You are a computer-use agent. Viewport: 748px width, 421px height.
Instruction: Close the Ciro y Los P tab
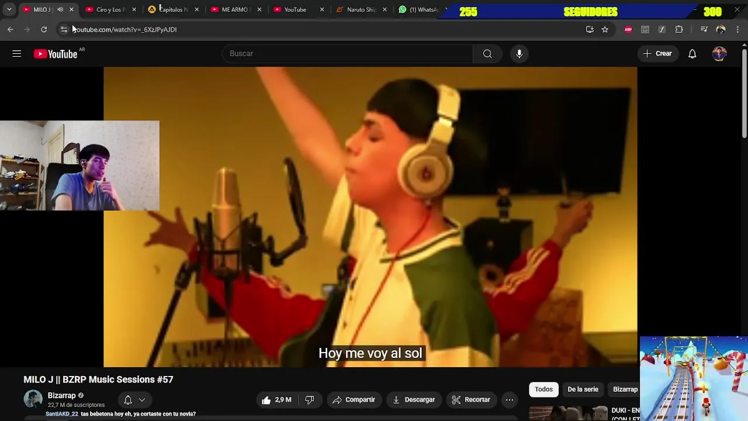pyautogui.click(x=134, y=9)
